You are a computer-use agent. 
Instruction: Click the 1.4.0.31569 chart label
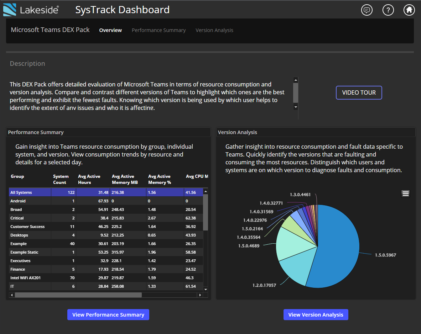click(x=261, y=212)
